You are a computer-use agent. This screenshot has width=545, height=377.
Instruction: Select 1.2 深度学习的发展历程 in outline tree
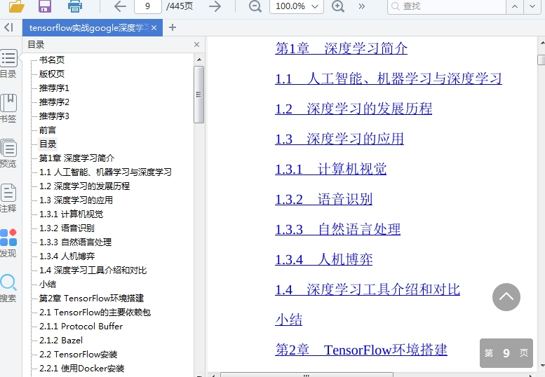click(84, 186)
